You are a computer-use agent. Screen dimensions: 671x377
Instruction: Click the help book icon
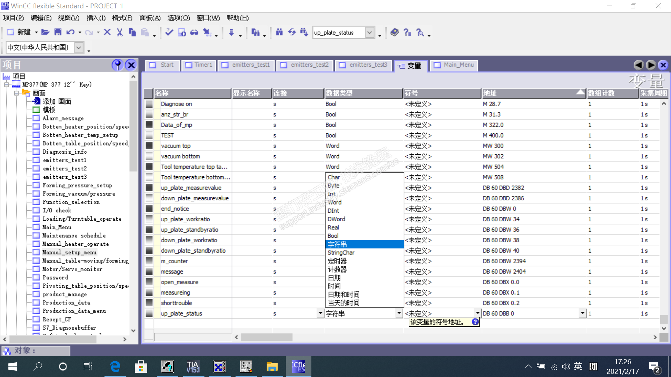tap(395, 32)
